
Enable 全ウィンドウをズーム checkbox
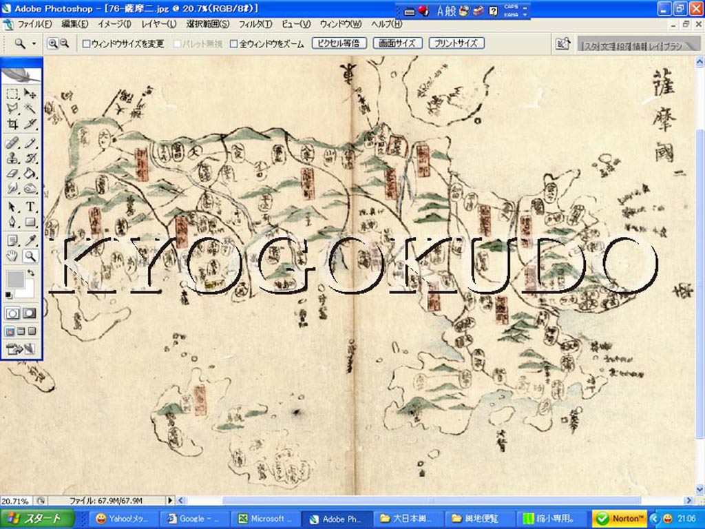pyautogui.click(x=234, y=43)
